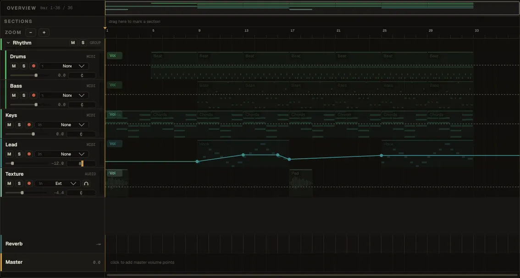Click bar 21 on the timeline ruler
Viewport: 520px width, 278px height.
tap(338, 31)
